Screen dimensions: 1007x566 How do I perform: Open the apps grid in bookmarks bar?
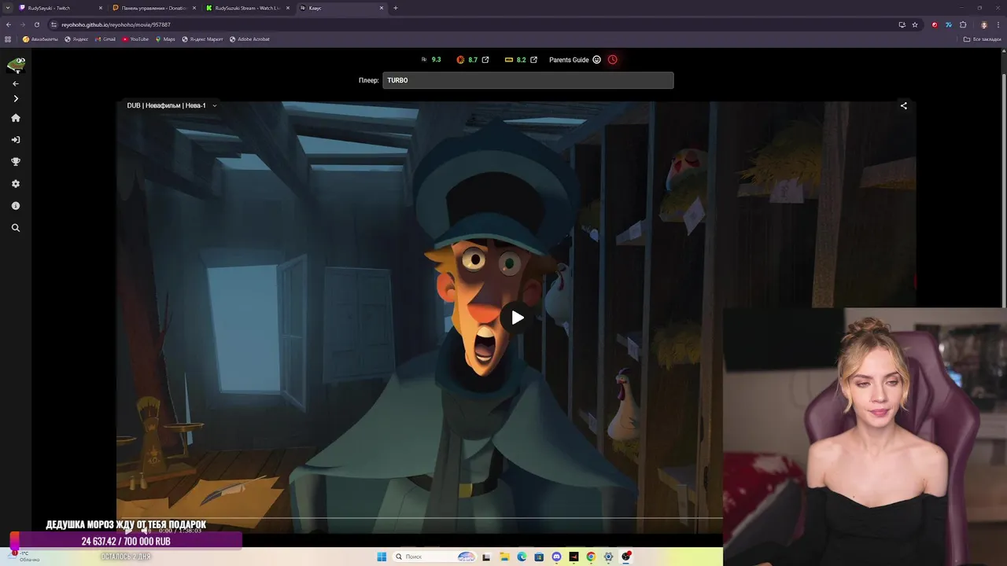tap(9, 39)
